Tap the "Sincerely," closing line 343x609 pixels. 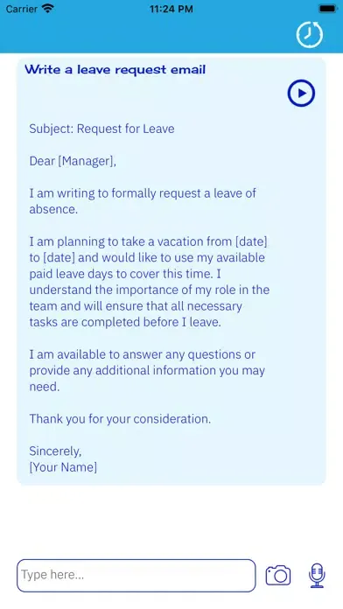coord(55,451)
